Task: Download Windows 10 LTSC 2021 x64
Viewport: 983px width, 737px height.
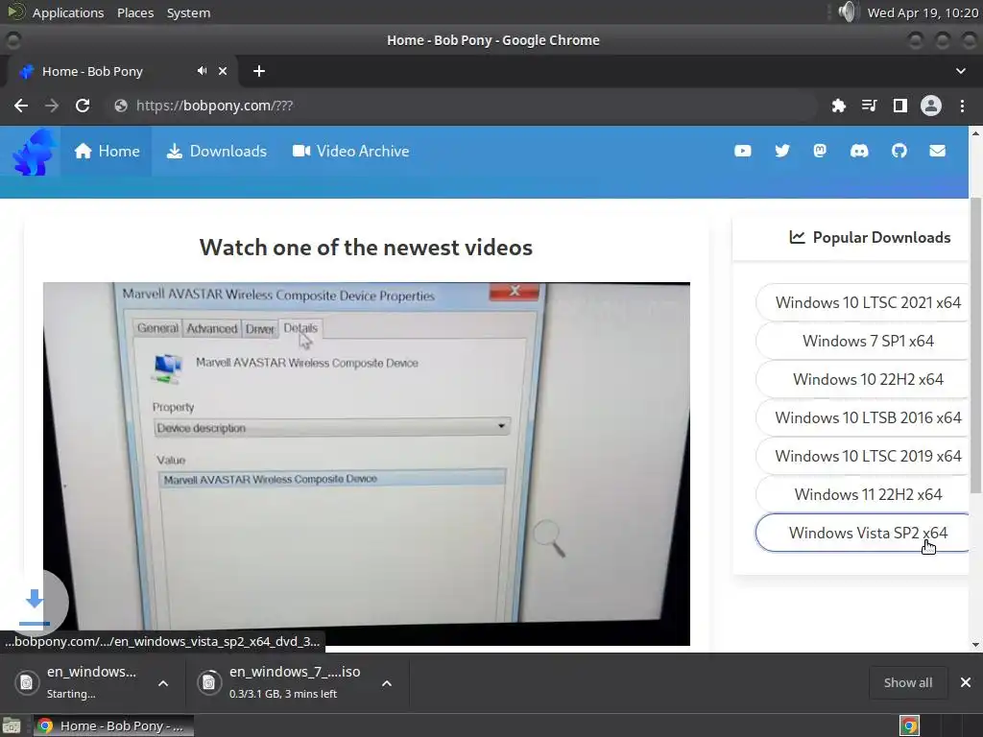Action: [x=863, y=302]
